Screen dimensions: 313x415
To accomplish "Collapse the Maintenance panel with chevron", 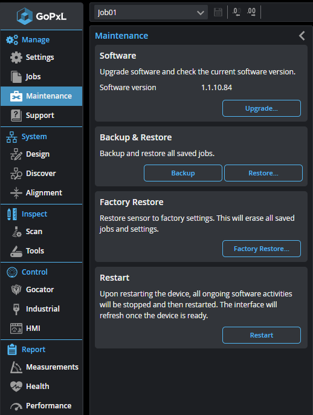I will point(302,36).
